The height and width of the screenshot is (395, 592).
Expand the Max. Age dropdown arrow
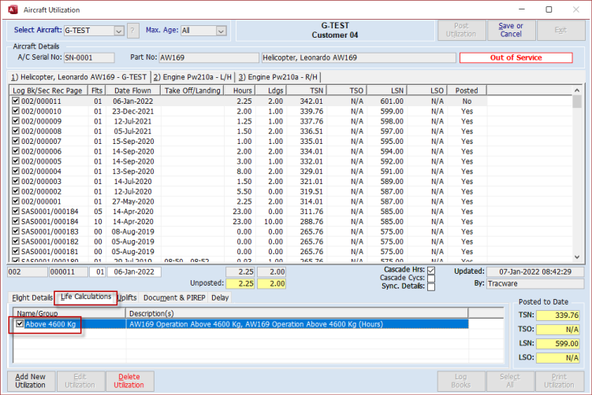coord(222,31)
